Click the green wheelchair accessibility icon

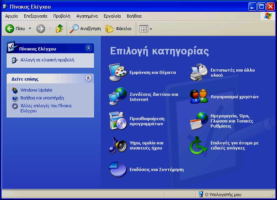(198, 145)
